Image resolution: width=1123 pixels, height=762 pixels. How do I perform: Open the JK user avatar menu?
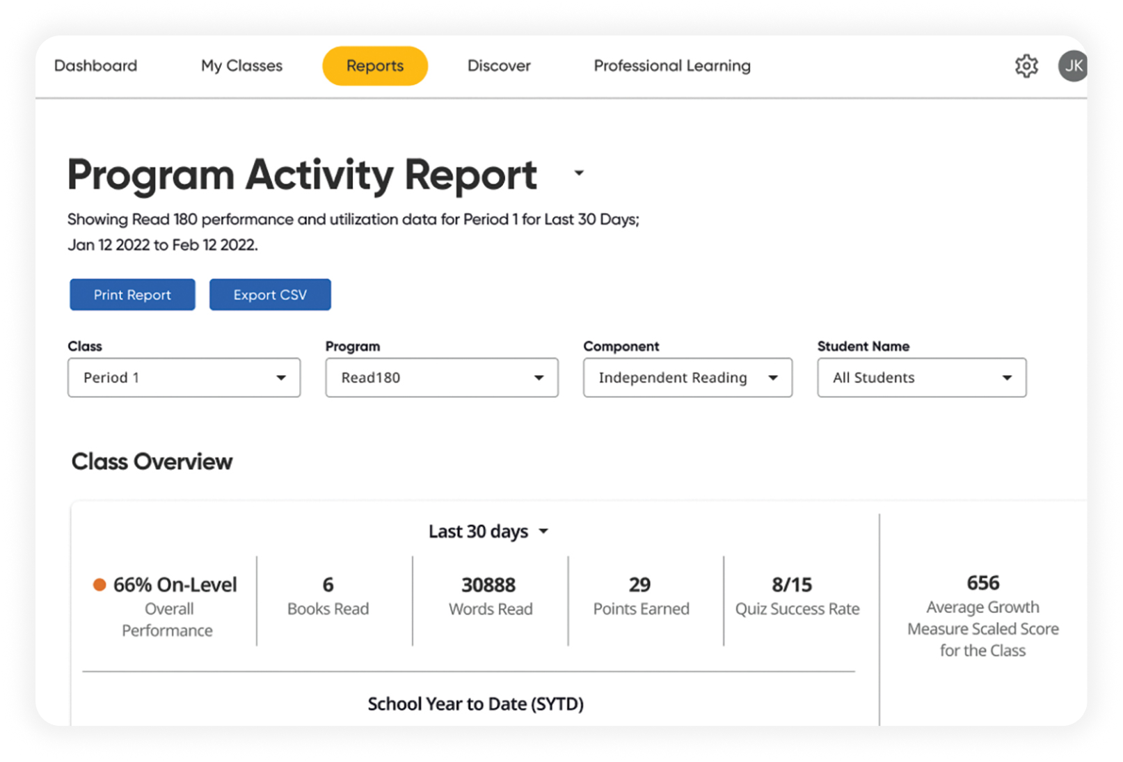1072,66
